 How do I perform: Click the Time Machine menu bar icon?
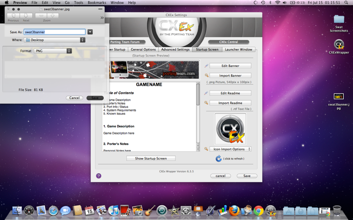(263, 3)
